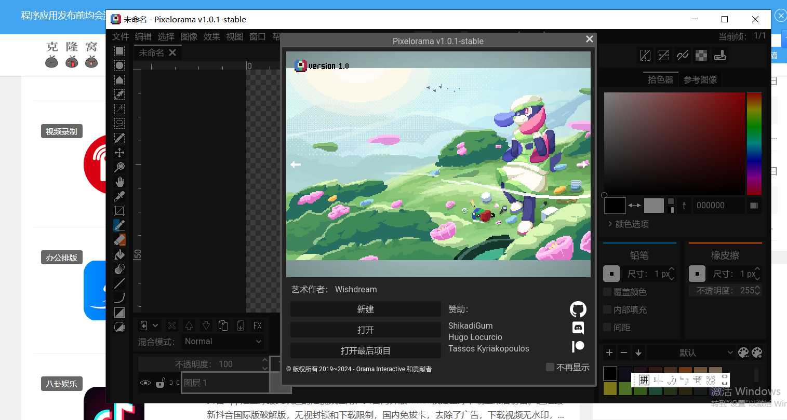
Task: Open the 文件 menu
Action: 121,36
